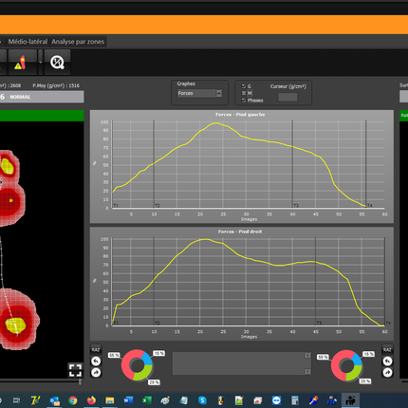Click the T2 phase marker on Pied droit graph
Screen dimensions: 408x408
[x=158, y=323]
